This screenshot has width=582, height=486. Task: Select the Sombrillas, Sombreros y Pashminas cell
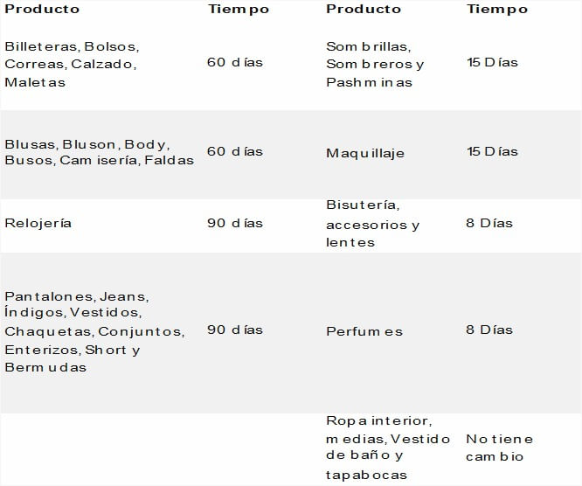(x=375, y=64)
